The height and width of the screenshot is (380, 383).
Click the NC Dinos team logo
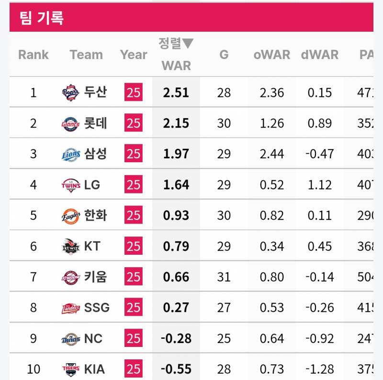[x=71, y=339]
